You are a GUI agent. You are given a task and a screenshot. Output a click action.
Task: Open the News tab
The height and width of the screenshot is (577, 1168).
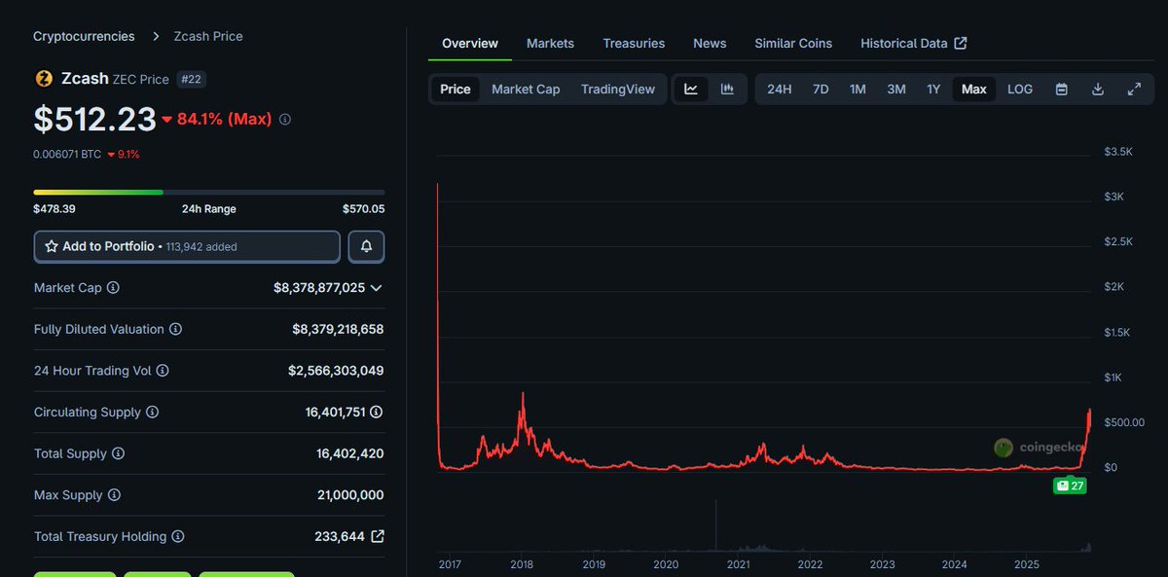710,43
